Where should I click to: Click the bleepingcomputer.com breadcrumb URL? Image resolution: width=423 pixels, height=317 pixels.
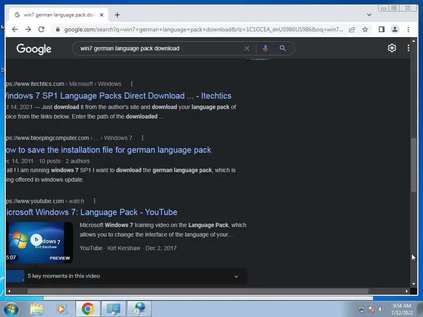point(69,138)
